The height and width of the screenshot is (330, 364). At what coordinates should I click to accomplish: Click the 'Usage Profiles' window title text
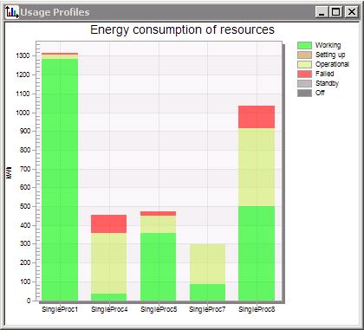coord(55,12)
